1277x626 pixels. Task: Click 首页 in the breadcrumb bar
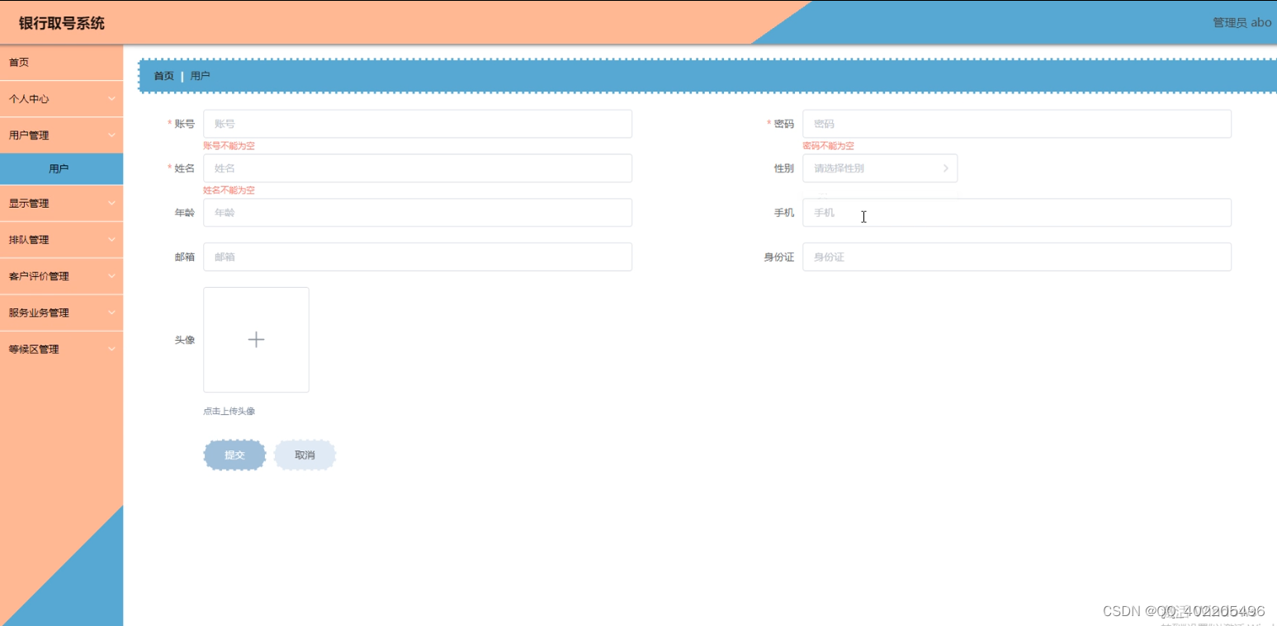(163, 76)
